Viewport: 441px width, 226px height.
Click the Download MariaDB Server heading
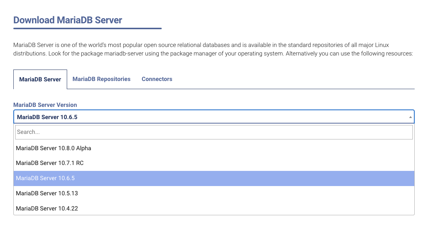68,20
